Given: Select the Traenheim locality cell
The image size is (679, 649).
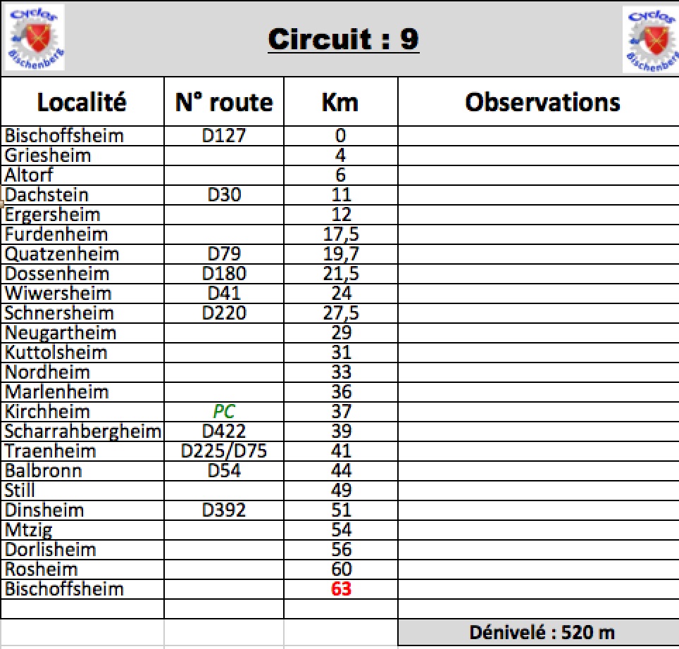Looking at the screenshot, I should coord(82,451).
